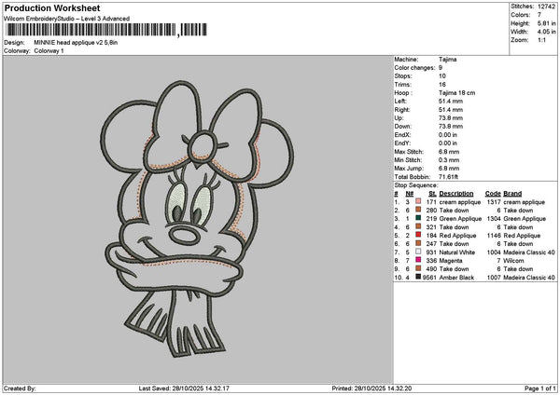Click the 'St.' column header
The height and width of the screenshot is (395, 560).
(x=432, y=194)
